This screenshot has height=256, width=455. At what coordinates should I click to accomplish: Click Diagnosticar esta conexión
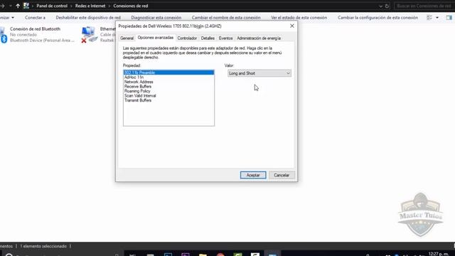click(x=156, y=18)
